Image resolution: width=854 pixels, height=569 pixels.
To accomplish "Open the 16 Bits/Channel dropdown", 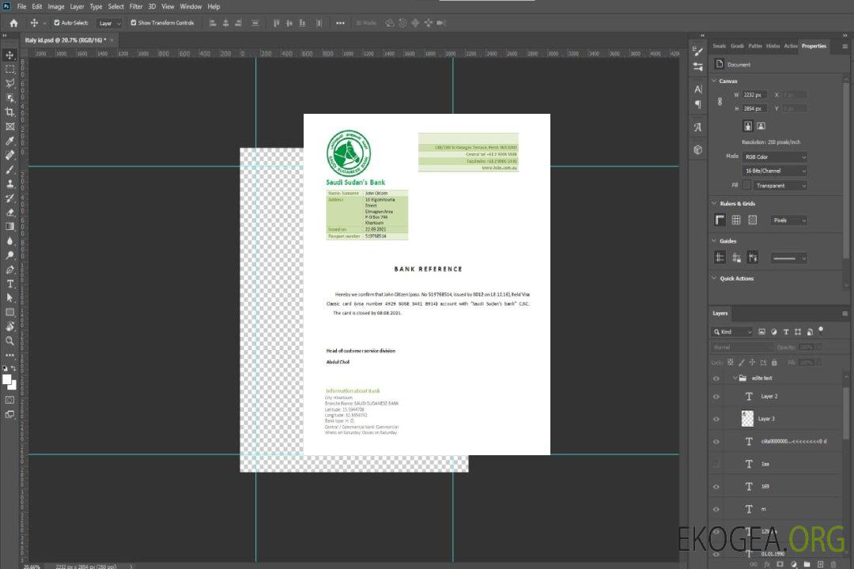I will click(775, 171).
